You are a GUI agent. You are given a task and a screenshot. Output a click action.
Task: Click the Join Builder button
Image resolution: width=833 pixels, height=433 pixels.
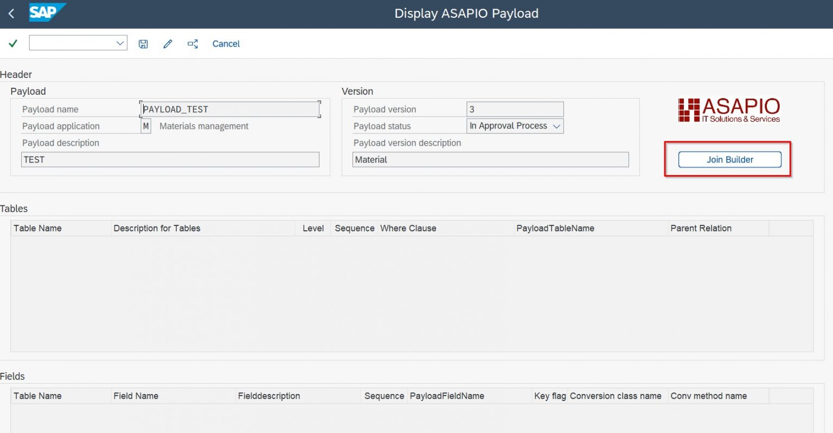[728, 159]
